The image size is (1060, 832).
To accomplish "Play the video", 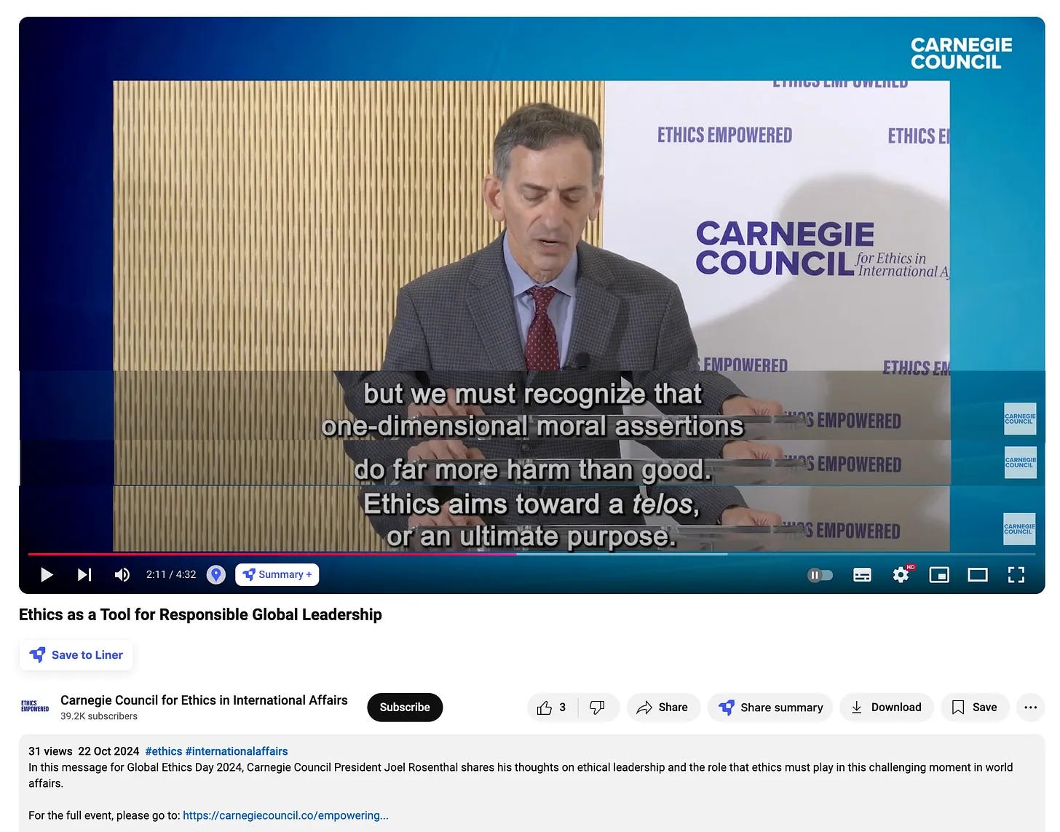I will (47, 575).
